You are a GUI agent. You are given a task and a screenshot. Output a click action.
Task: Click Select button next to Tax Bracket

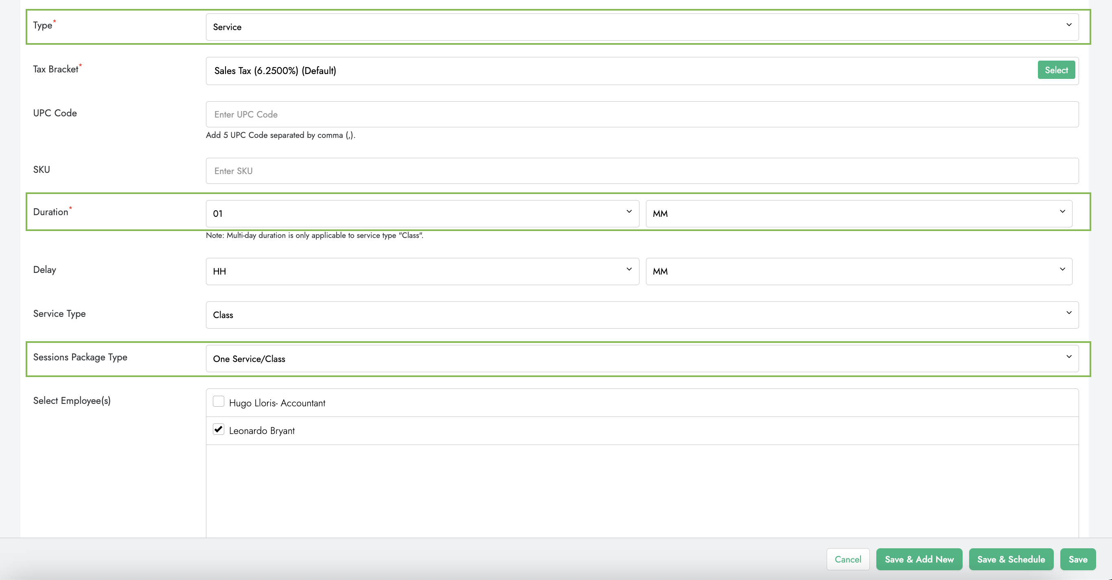(1057, 70)
